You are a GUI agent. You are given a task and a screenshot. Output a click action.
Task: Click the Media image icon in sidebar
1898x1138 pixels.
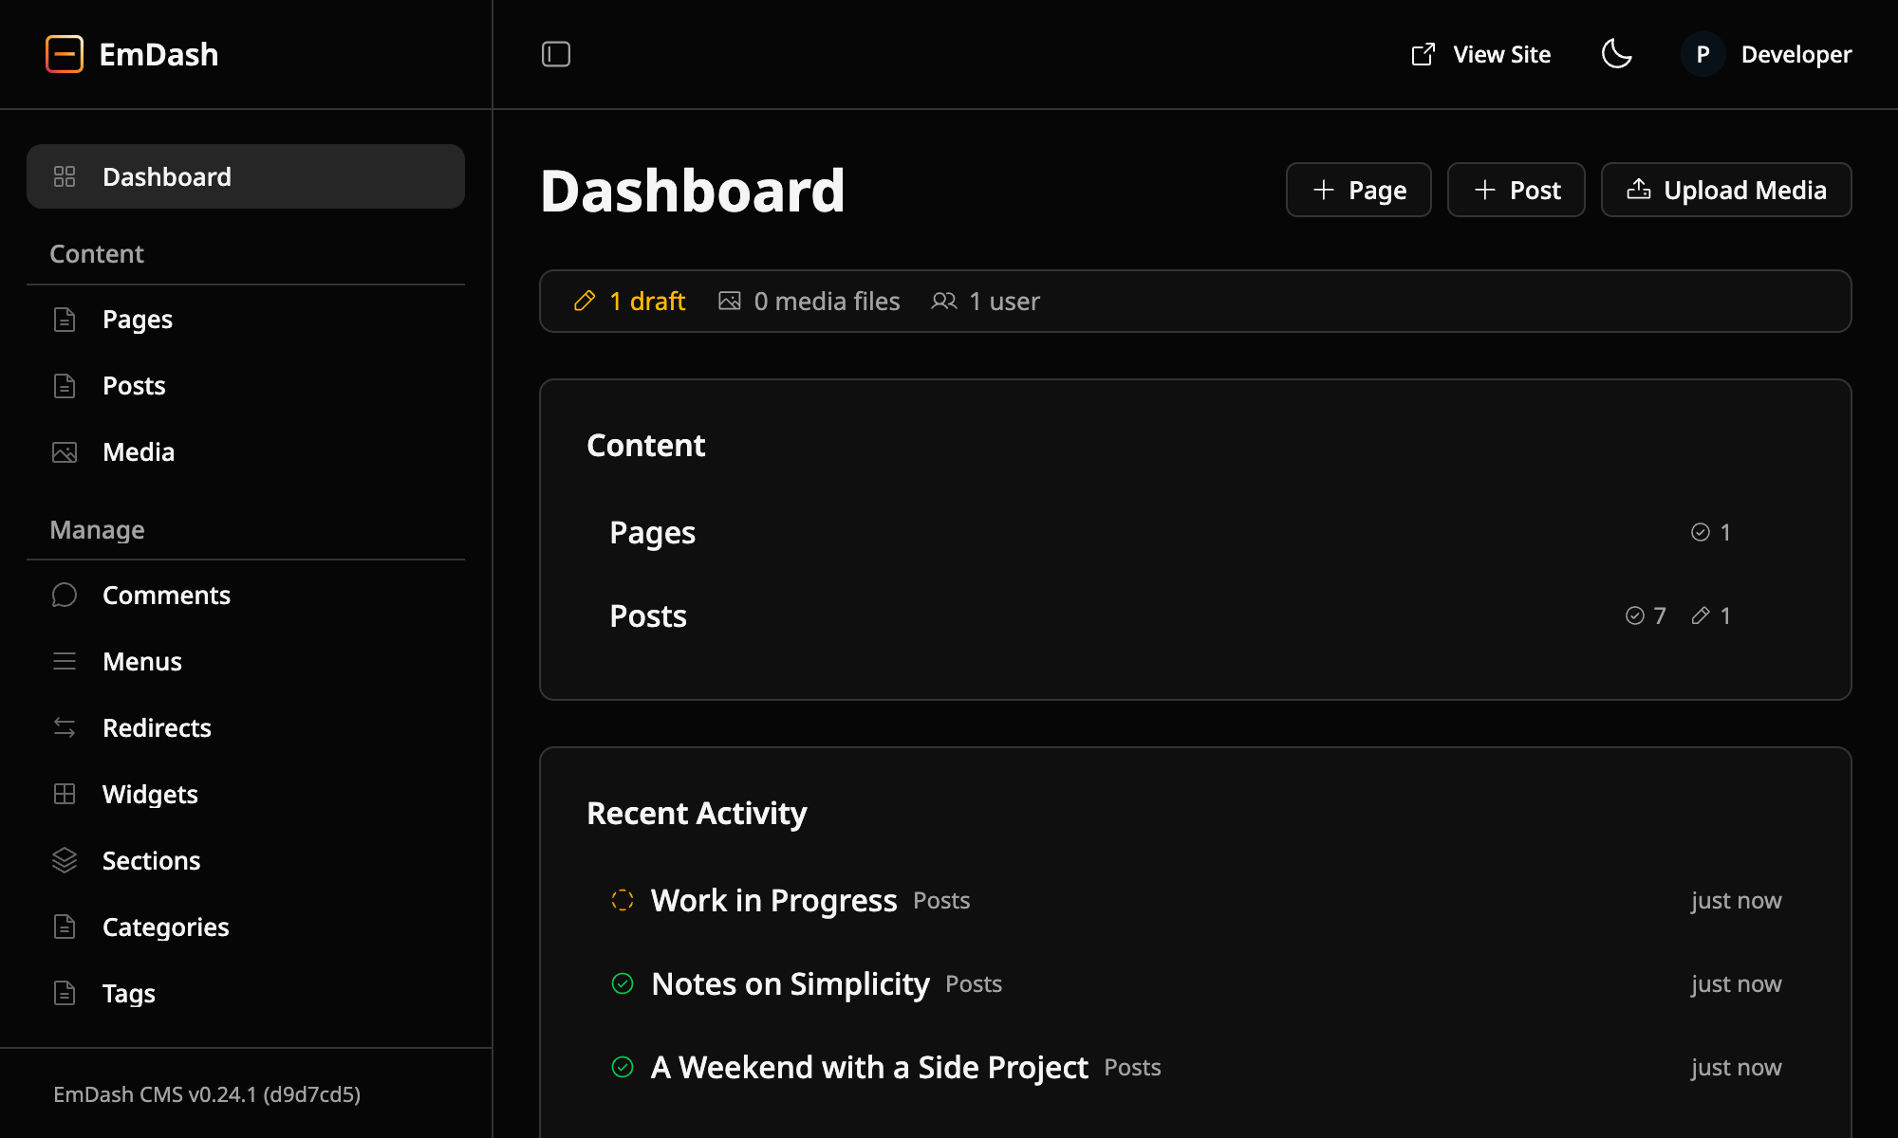(x=65, y=452)
